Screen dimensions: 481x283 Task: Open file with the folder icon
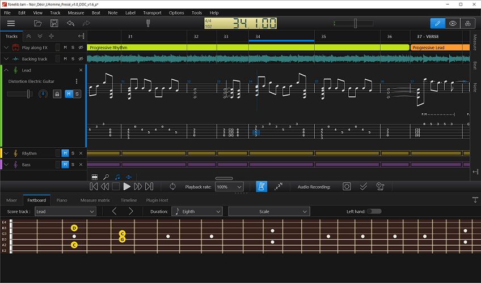click(x=37, y=23)
